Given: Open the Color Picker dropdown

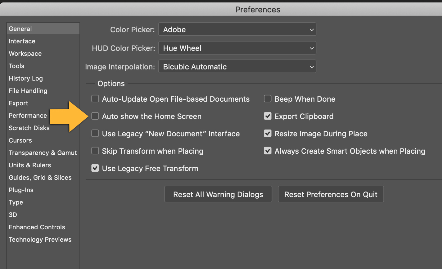Looking at the screenshot, I should 237,29.
